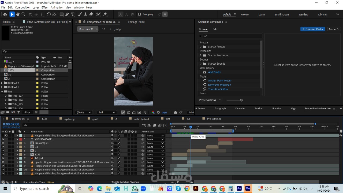
Task: Open show channel color management icon
Action: click(x=153, y=112)
